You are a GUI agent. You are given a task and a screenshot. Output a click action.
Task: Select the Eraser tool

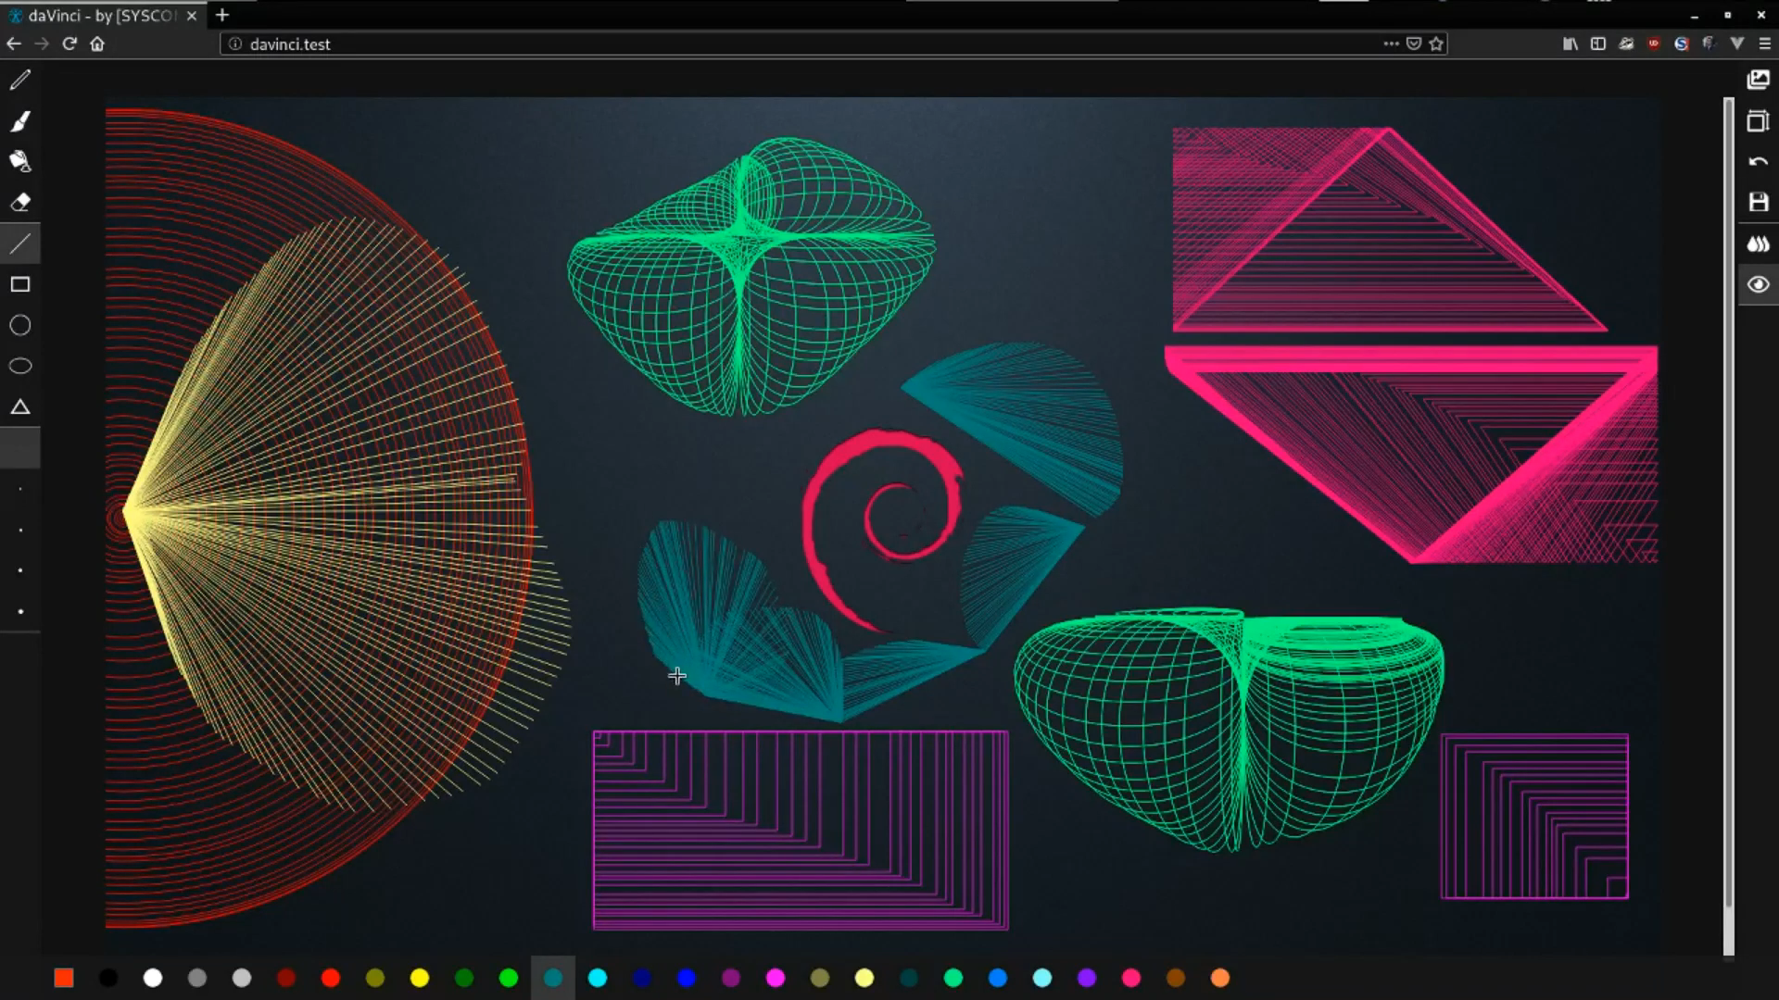click(19, 203)
